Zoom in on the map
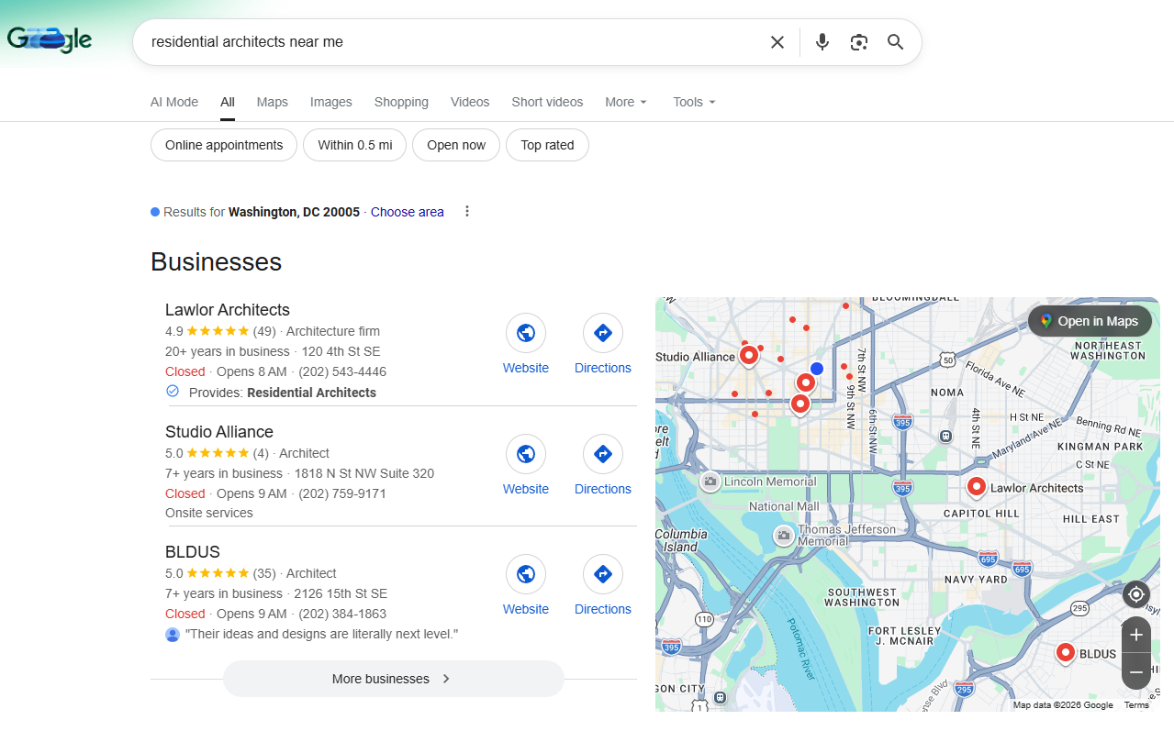 [1135, 635]
